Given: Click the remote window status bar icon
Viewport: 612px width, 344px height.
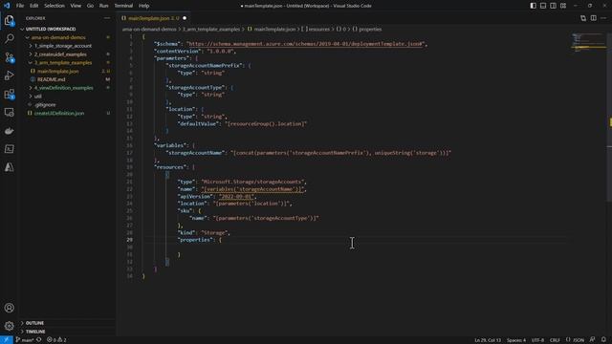Looking at the screenshot, I should (x=7, y=340).
